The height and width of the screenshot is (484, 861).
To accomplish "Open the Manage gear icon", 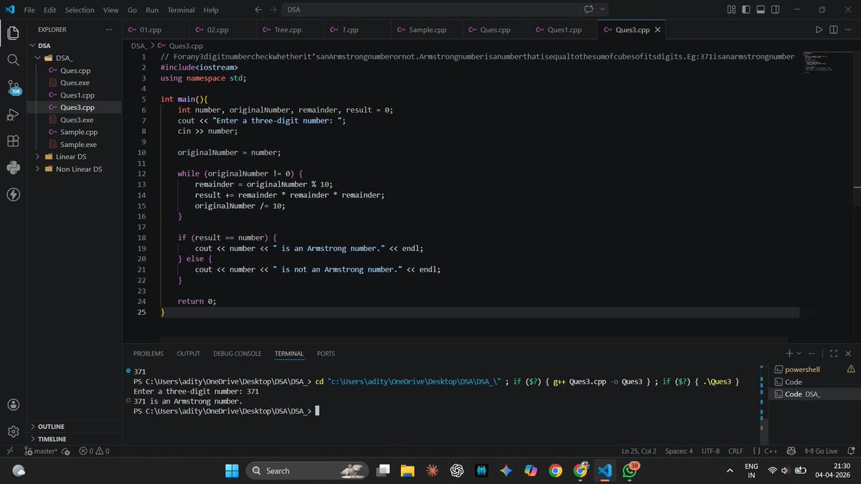I will click(13, 431).
